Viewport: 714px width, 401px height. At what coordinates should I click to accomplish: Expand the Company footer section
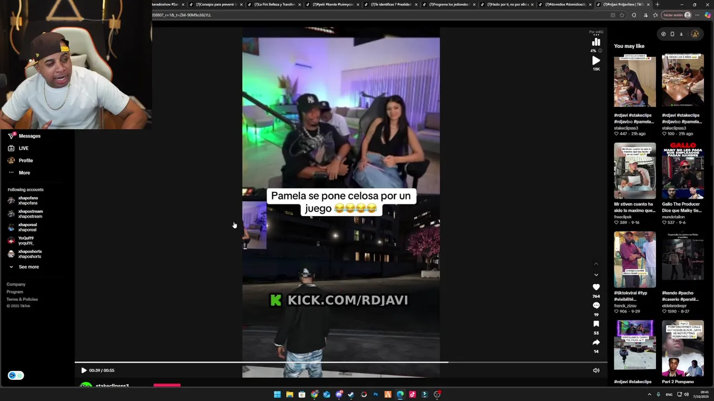coord(16,285)
